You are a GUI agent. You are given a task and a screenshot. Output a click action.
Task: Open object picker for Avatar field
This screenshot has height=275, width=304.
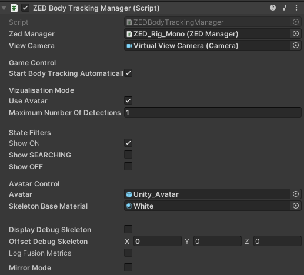point(296,194)
